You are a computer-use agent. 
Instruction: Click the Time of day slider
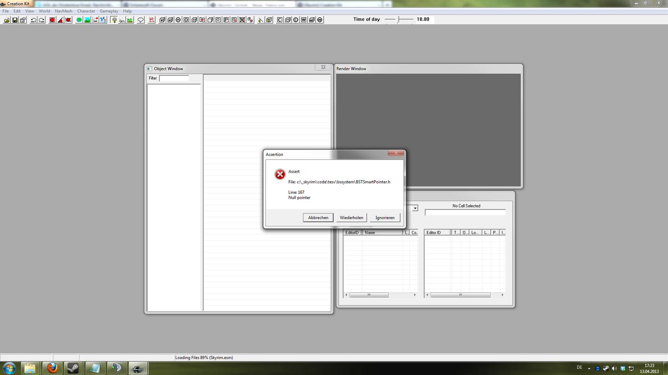click(x=399, y=19)
